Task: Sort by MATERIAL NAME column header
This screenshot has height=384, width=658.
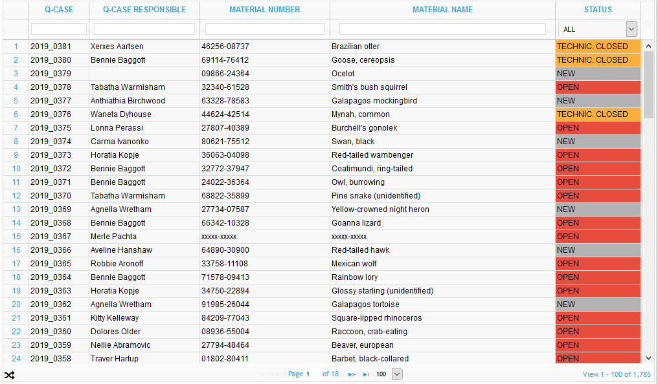Action: [x=442, y=10]
